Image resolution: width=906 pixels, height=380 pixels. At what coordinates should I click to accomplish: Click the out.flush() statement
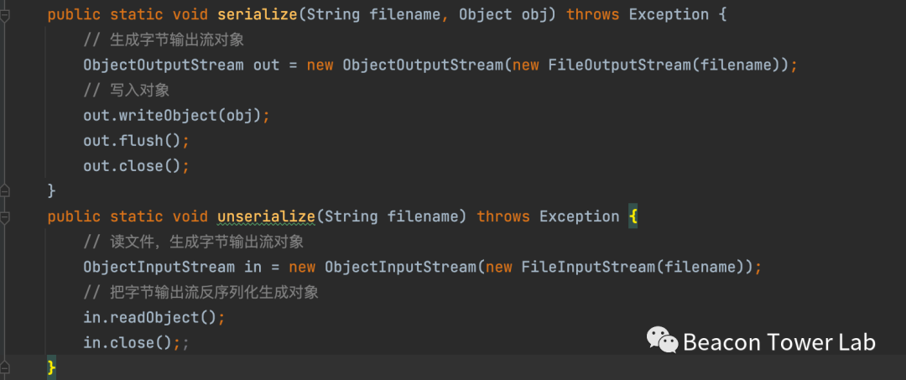[x=136, y=141]
